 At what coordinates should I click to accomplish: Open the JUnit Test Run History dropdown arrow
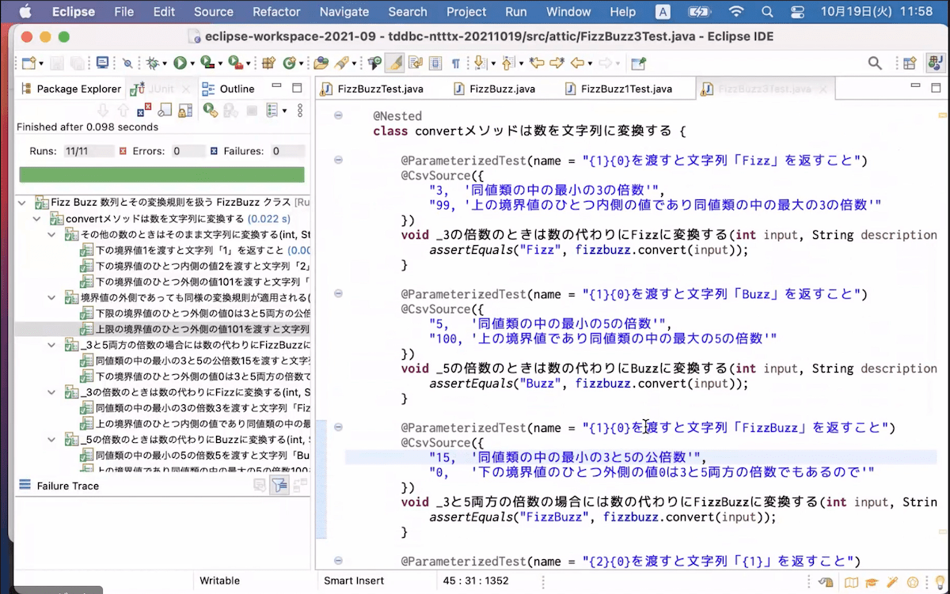[x=284, y=110]
